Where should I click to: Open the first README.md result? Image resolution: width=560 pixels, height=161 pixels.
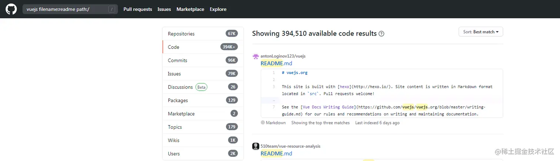pos(276,63)
